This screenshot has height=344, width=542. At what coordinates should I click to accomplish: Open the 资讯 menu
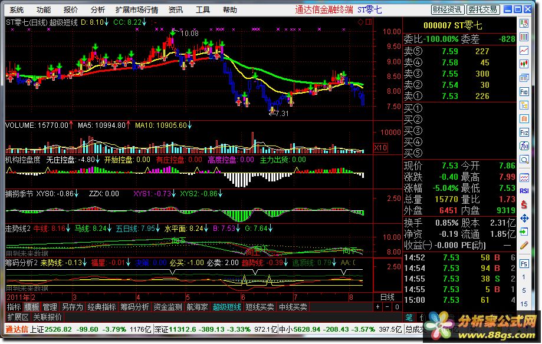click(x=176, y=10)
